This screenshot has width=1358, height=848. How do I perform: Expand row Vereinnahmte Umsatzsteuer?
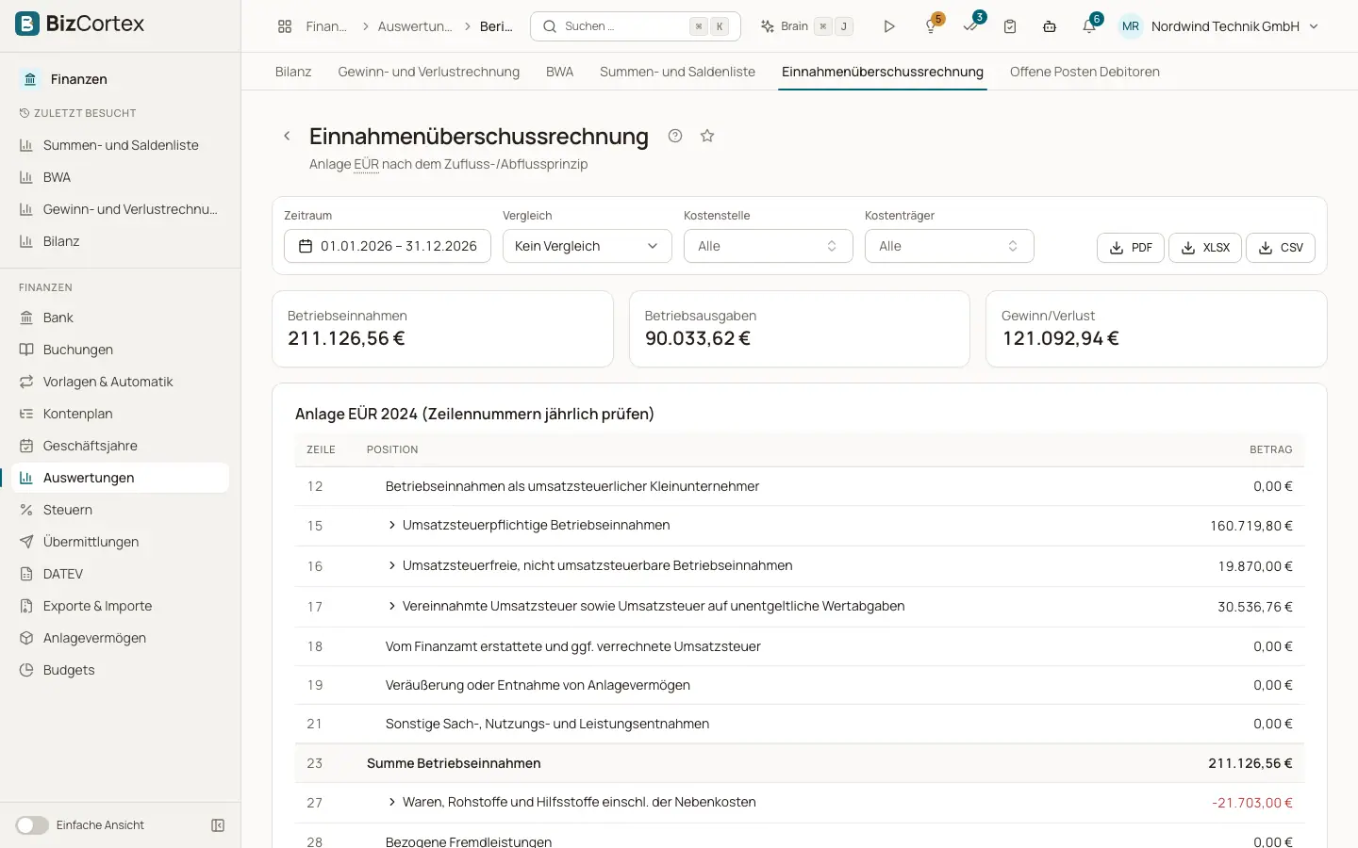click(x=392, y=606)
